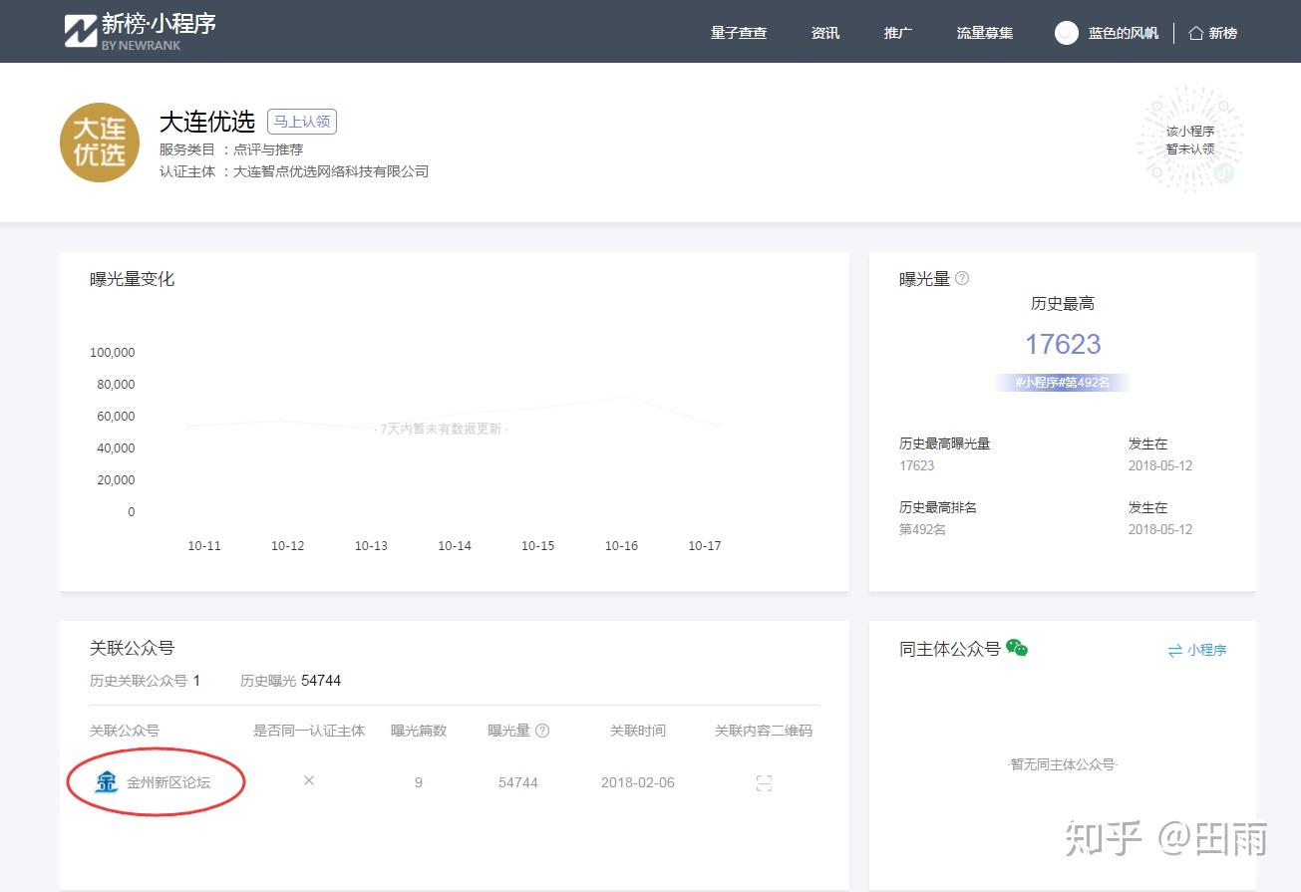Image resolution: width=1301 pixels, height=892 pixels.
Task: Click the 蓝色的风帆 username
Action: 1124,33
